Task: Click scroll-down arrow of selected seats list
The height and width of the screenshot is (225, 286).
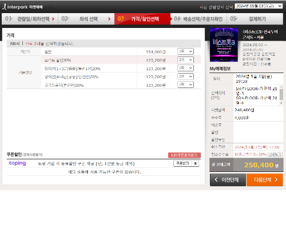Action: click(281, 103)
